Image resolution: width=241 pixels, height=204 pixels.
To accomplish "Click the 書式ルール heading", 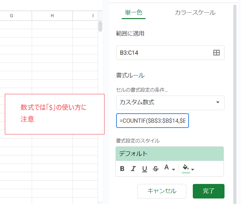I will tap(130, 75).
